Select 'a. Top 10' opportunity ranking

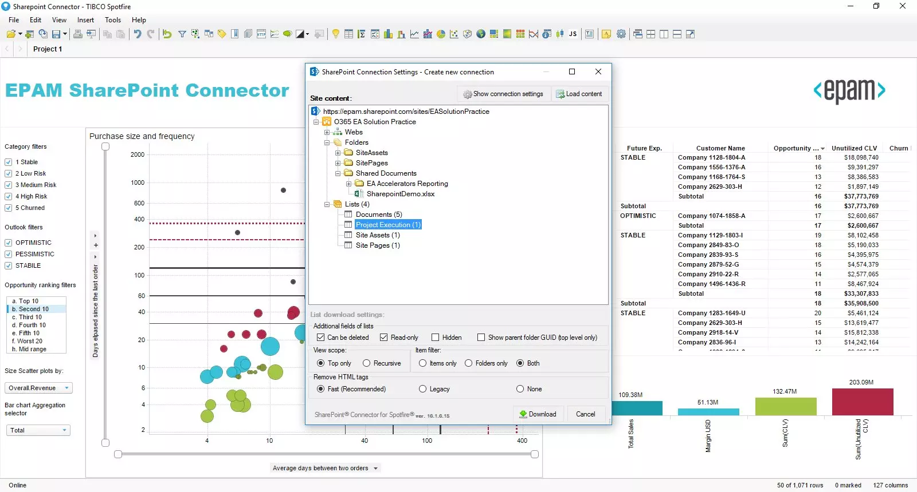(36, 301)
